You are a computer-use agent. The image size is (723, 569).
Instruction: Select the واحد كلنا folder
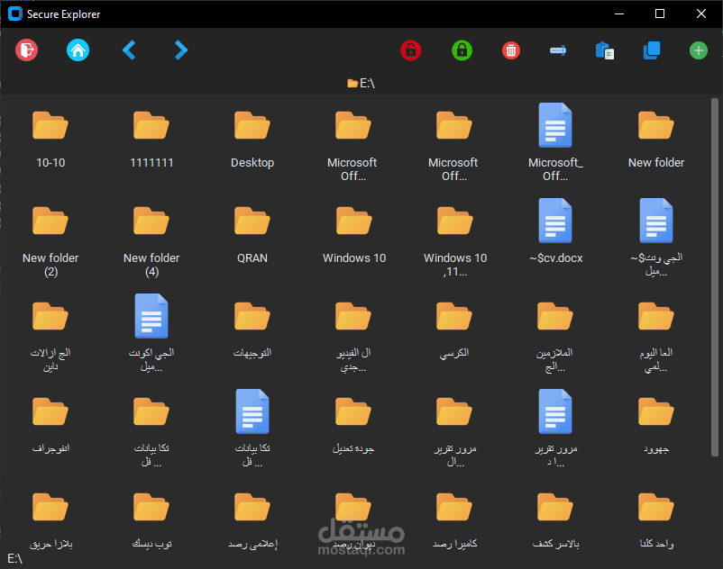click(656, 520)
